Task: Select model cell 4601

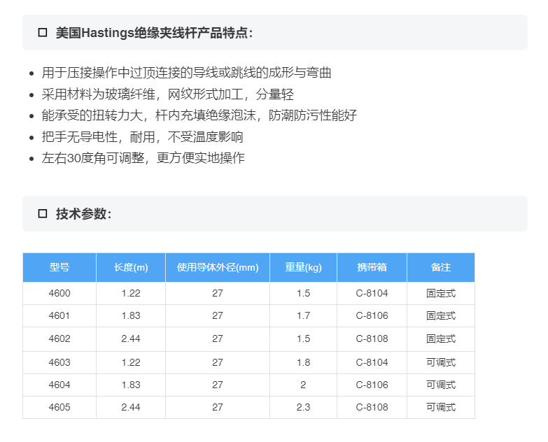Action: [x=59, y=315]
